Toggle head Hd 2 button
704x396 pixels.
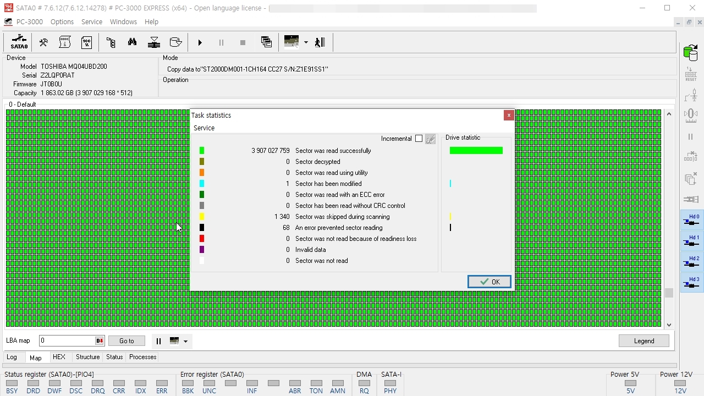[x=691, y=262]
